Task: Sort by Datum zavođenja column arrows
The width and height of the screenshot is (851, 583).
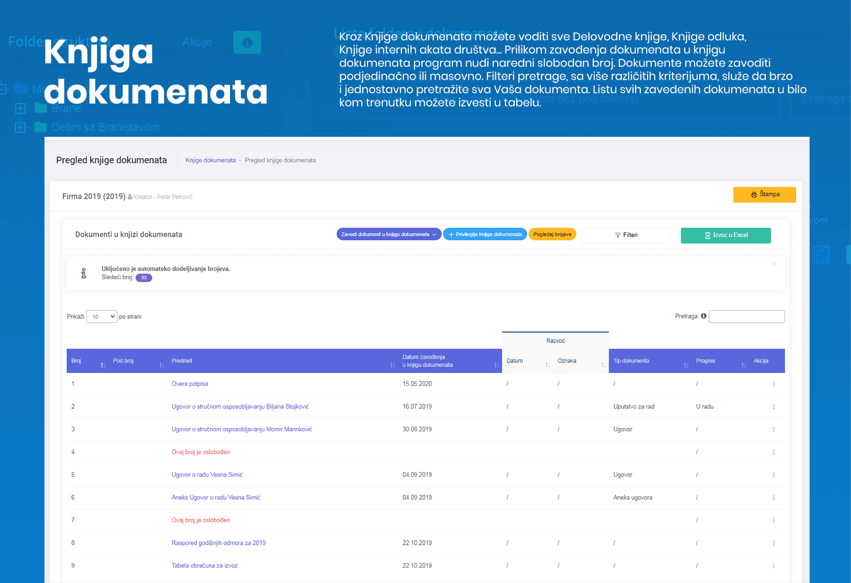Action: 496,365
